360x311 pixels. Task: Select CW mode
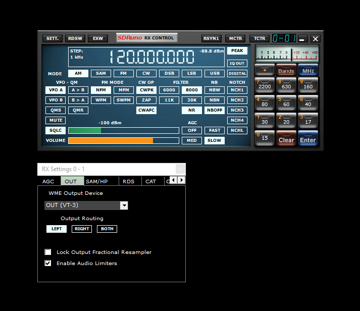146,73
